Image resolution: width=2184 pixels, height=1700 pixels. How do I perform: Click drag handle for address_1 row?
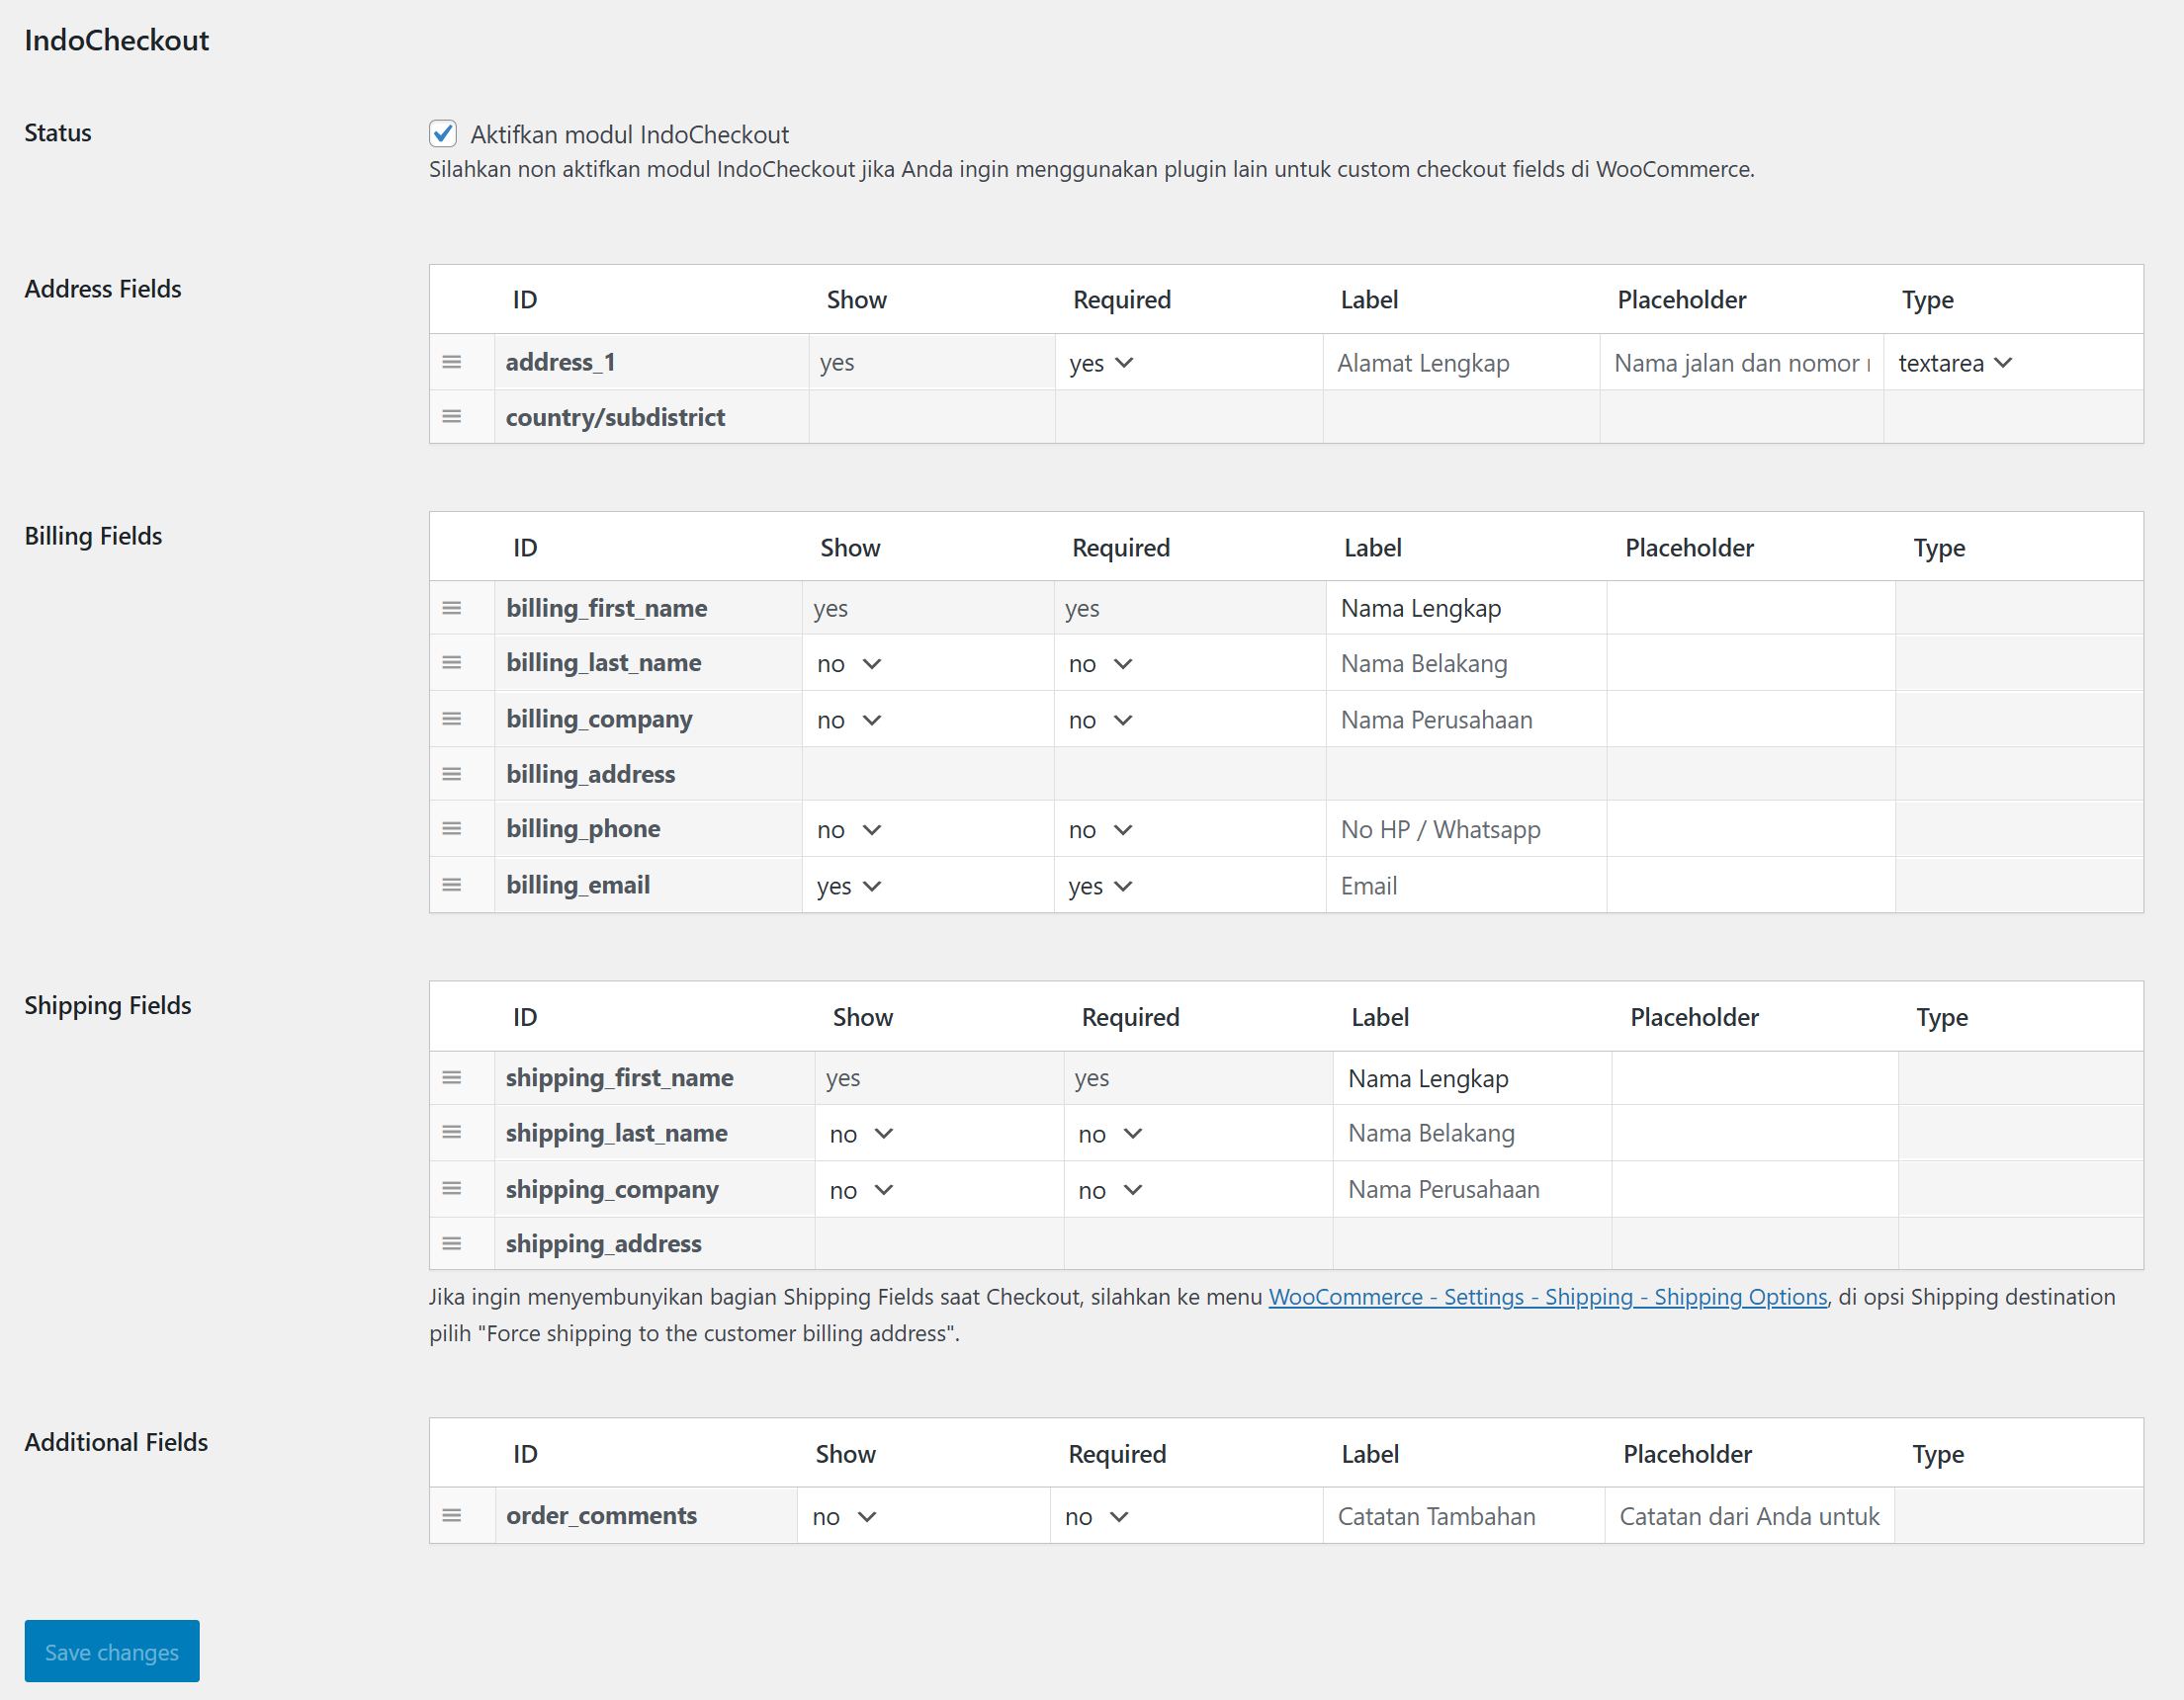pos(452,362)
